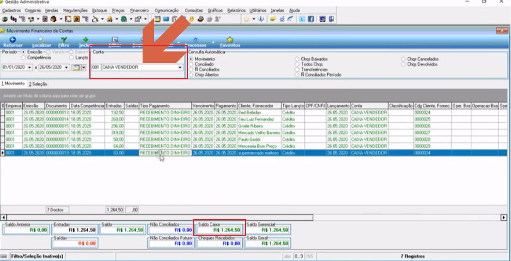This screenshot has width=511, height=261.
Task: Expand the dropdown arrow next to Processos
Action: tap(213, 42)
